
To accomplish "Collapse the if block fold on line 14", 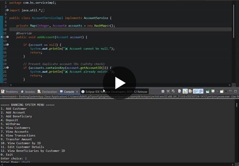I will [x=7, y=44].
